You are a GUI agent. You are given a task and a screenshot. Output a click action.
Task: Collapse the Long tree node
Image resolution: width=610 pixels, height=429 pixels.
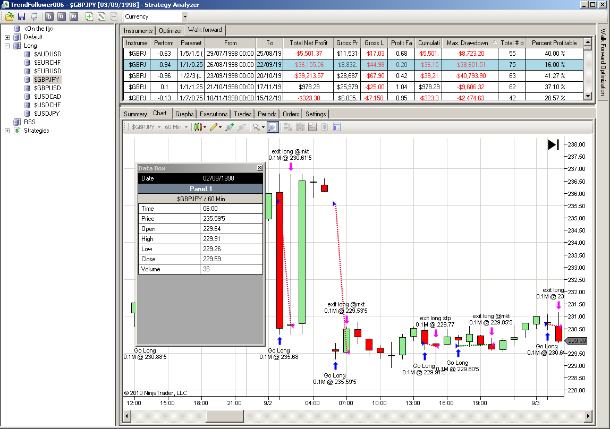[7, 46]
